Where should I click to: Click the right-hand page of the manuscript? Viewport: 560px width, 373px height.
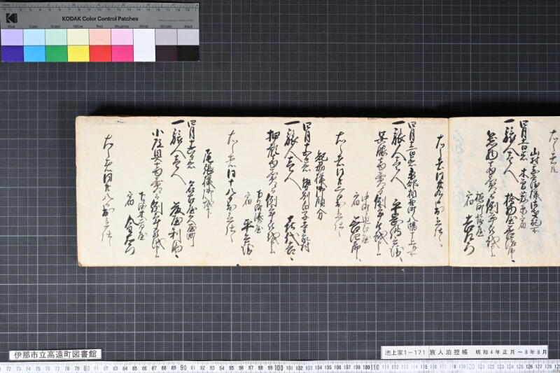click(504, 191)
